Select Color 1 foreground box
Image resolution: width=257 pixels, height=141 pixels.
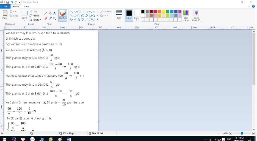tap(129, 16)
